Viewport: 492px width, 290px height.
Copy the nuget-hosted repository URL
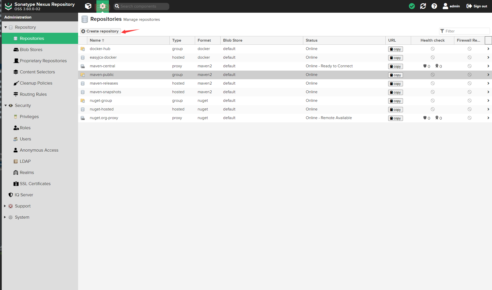pos(395,109)
